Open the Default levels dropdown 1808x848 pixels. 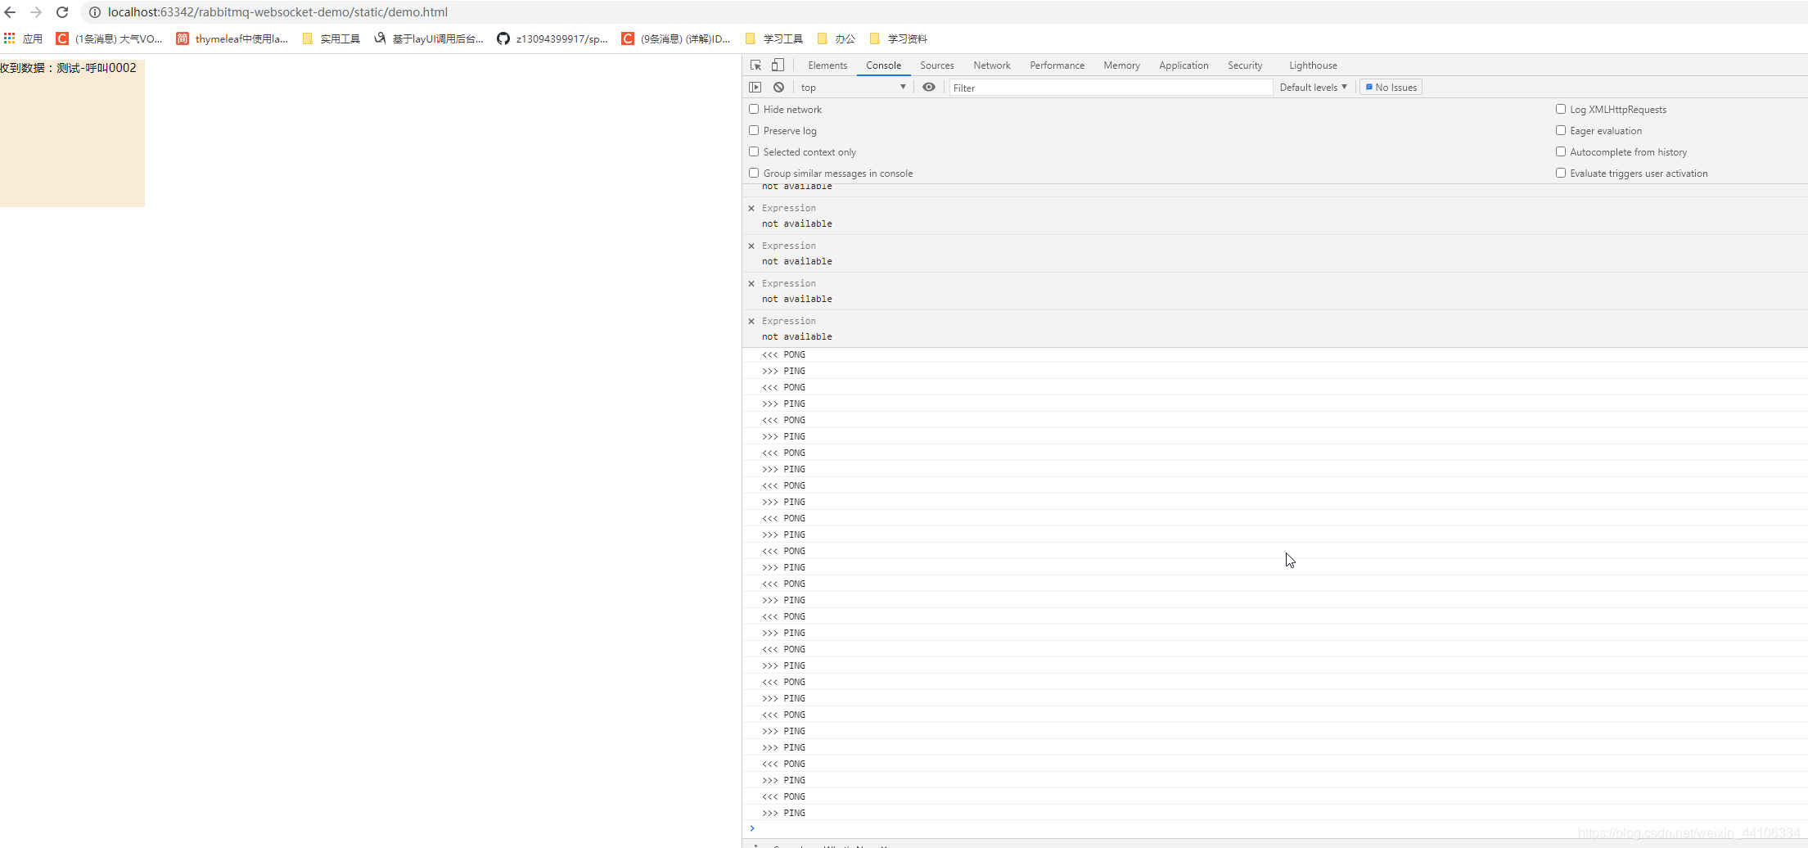1313,88
